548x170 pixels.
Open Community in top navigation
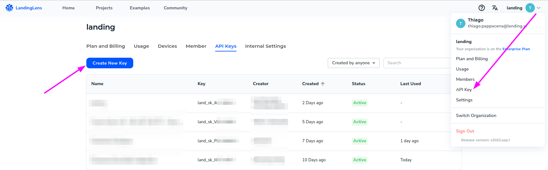[x=175, y=8]
